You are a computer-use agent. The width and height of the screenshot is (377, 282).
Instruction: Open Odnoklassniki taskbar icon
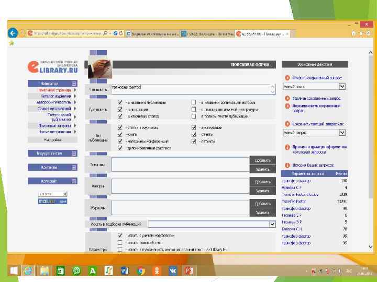157,271
